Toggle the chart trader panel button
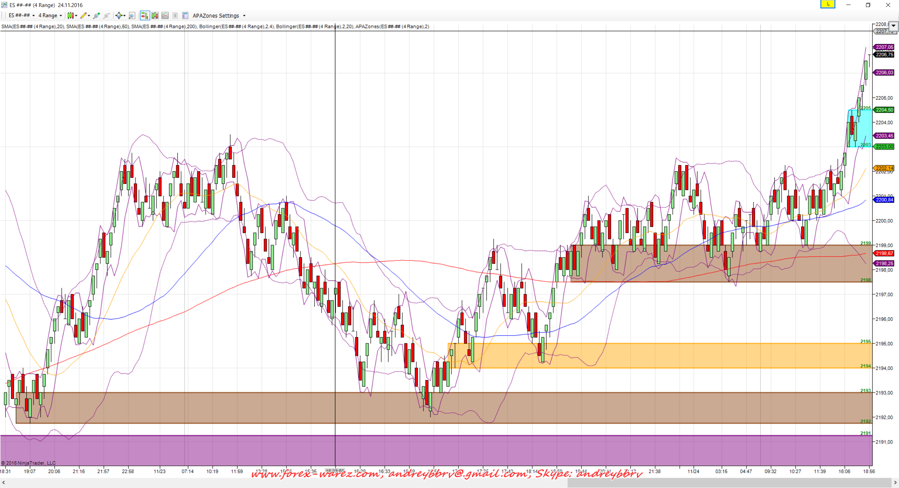The image size is (899, 488). tap(144, 15)
